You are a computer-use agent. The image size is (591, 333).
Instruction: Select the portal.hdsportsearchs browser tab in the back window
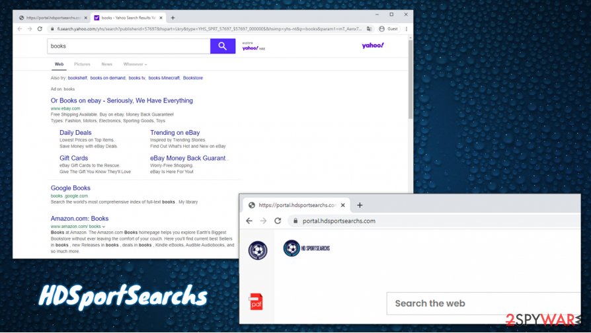coord(53,18)
